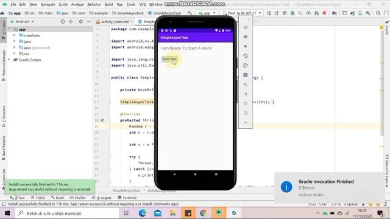Image resolution: width=390 pixels, height=219 pixels.
Task: Hide the project panel with minus icon
Action: 88,22
